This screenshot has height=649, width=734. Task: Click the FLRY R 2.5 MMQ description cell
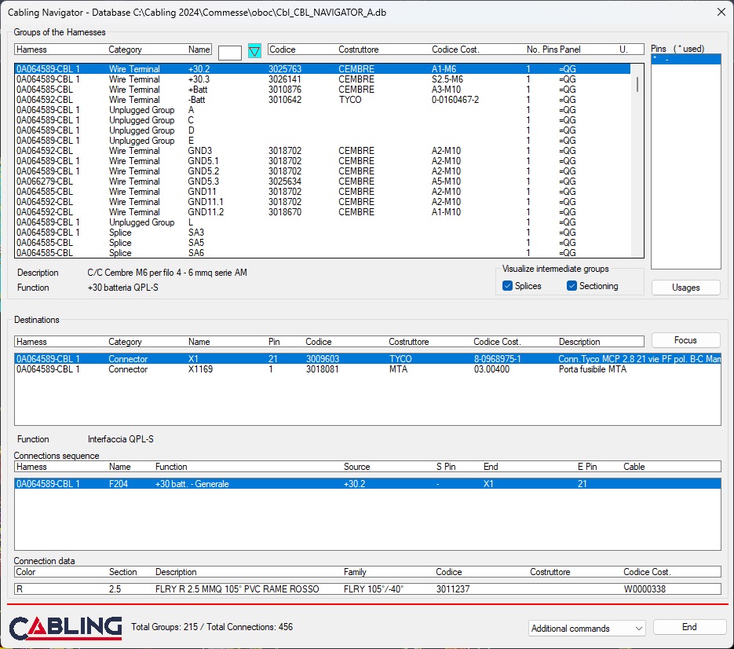click(237, 589)
